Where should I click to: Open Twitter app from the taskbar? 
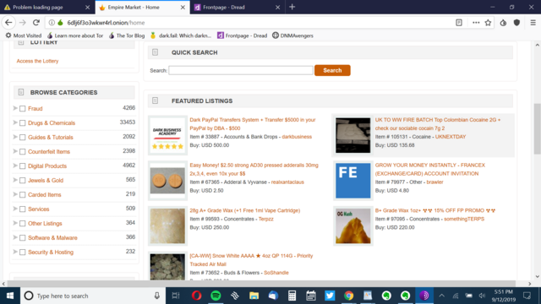330,296
